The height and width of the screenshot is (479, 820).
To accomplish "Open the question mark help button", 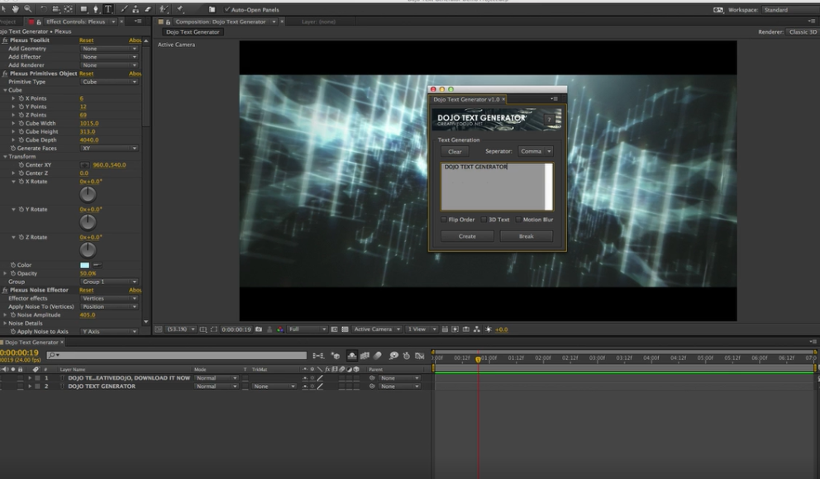I will coord(549,120).
